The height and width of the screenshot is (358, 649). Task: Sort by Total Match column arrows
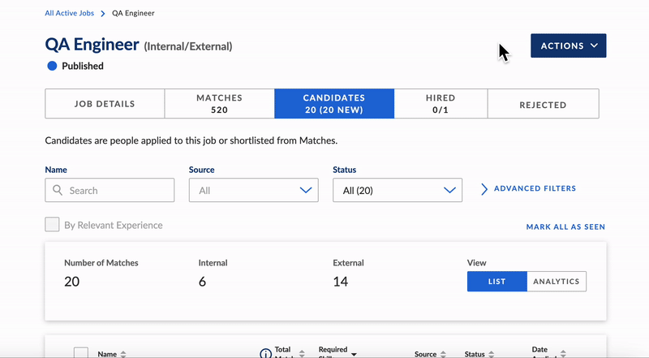coord(302,354)
